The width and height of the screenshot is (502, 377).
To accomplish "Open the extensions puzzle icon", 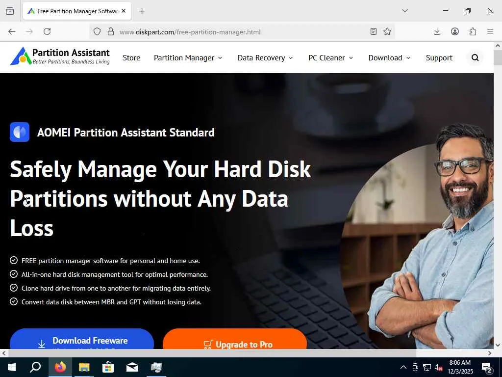I will point(473,31).
